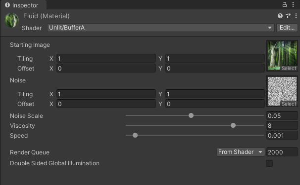Screen dimensions: 300x185
Task: Open the Fluid material context menu
Action: tap(296, 16)
